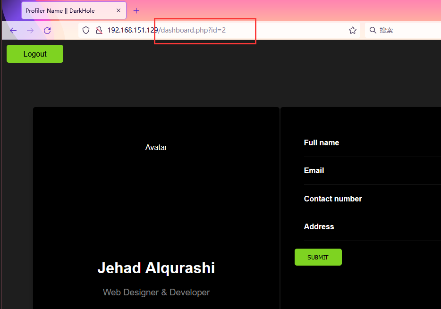
Task: Reload the current page
Action: (x=47, y=30)
